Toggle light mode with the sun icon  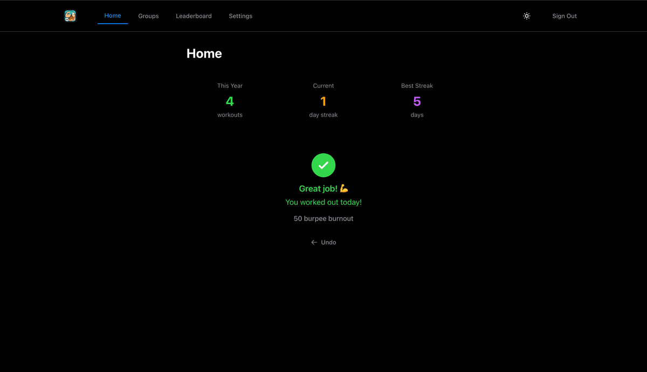pyautogui.click(x=527, y=16)
